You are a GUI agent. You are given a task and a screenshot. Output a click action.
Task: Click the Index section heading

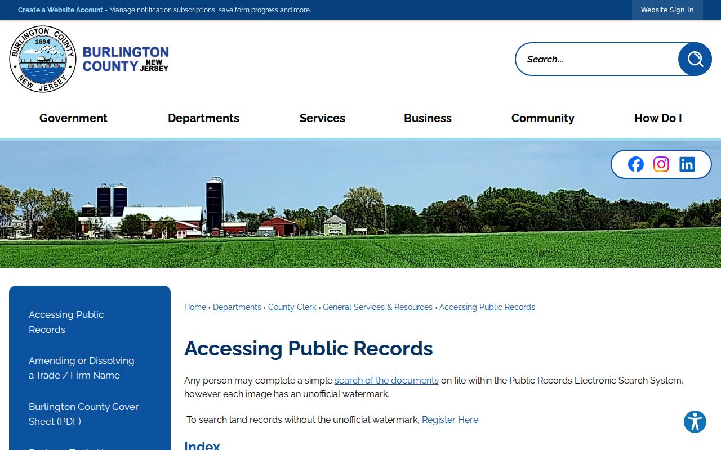202,445
